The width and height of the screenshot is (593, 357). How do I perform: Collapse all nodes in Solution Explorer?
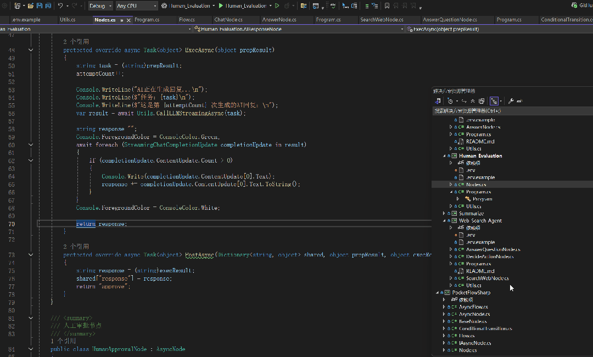(x=473, y=101)
